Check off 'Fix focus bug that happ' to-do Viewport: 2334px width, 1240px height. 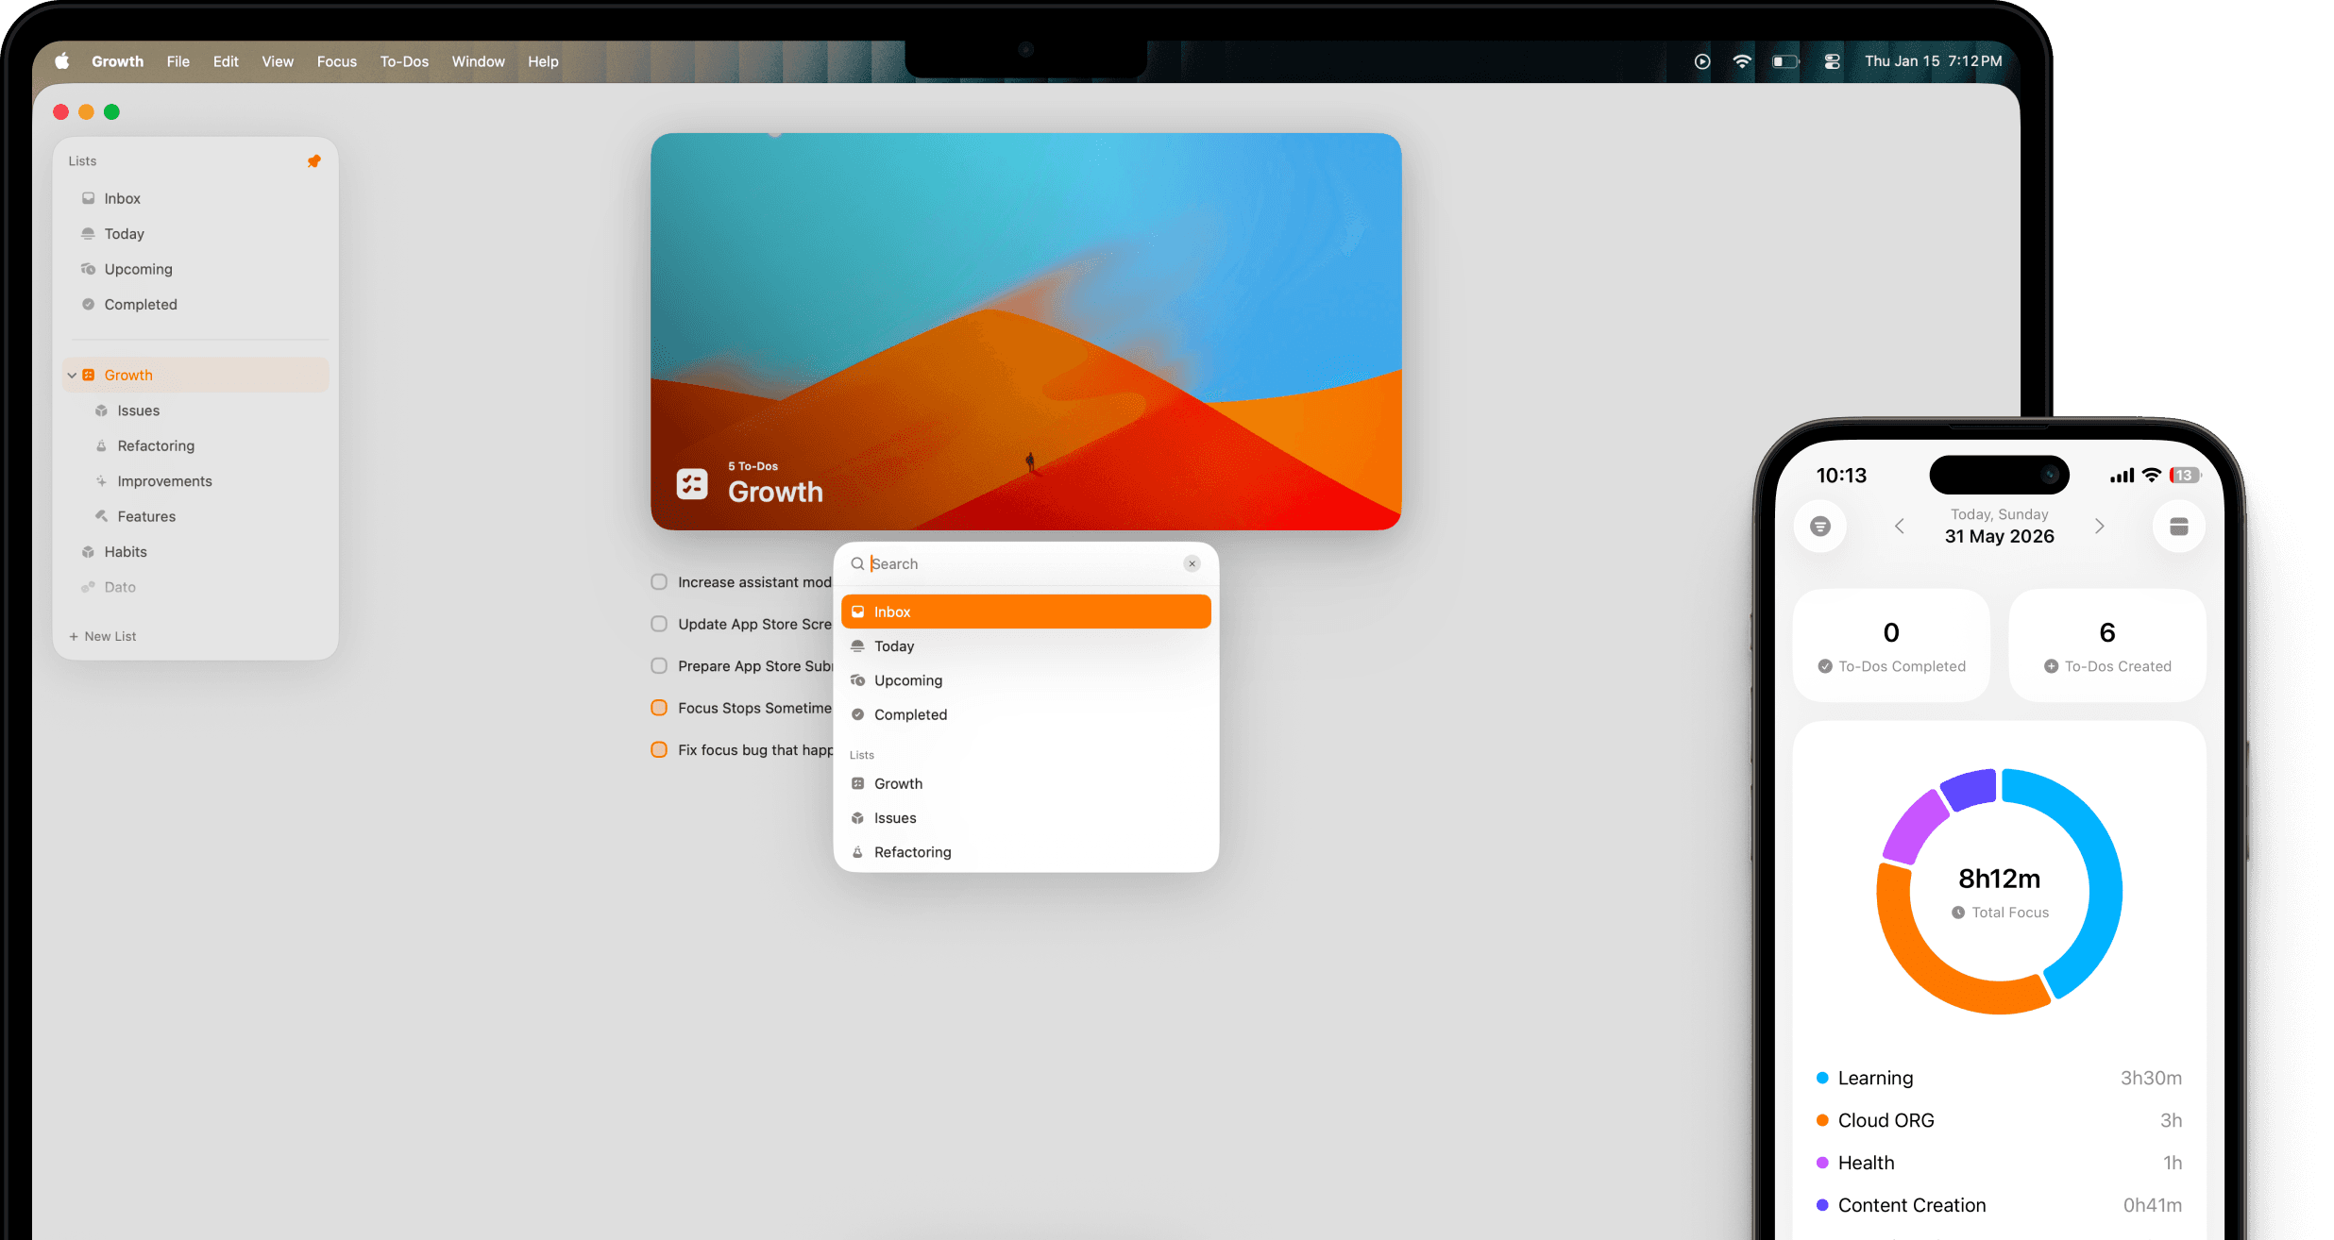[x=659, y=749]
